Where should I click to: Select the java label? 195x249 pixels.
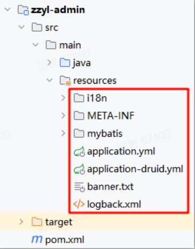[82, 63]
